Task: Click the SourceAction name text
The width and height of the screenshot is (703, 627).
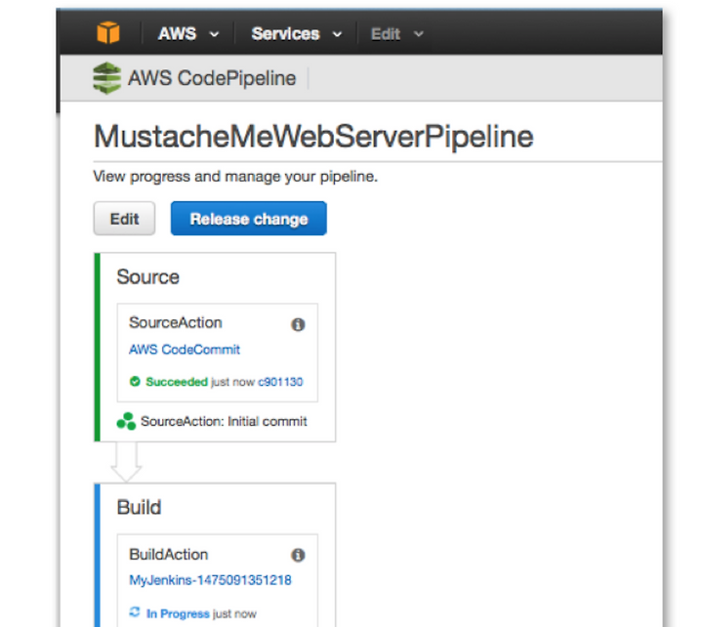Action: [176, 322]
